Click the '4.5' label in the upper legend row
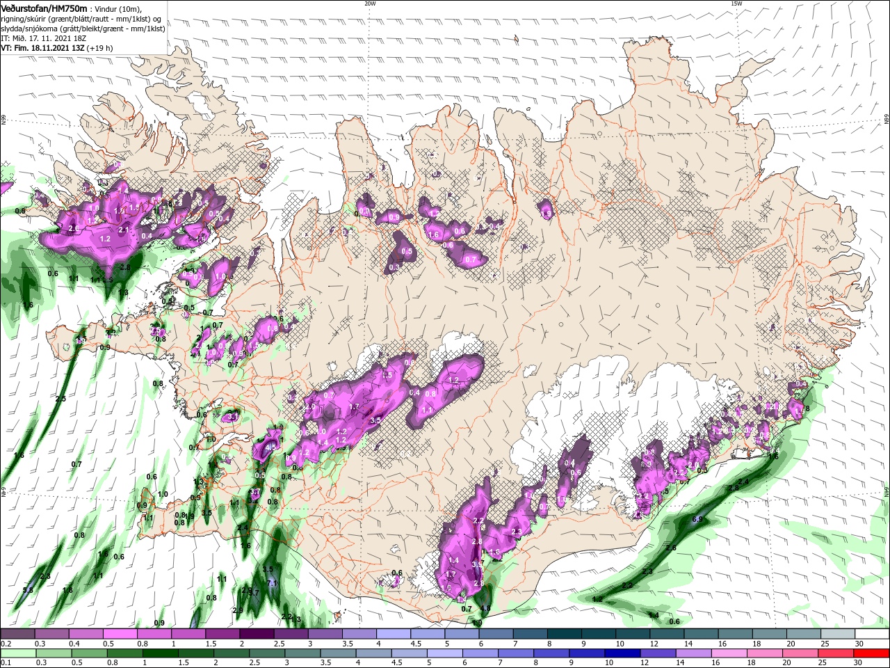890x668 pixels. point(416,644)
